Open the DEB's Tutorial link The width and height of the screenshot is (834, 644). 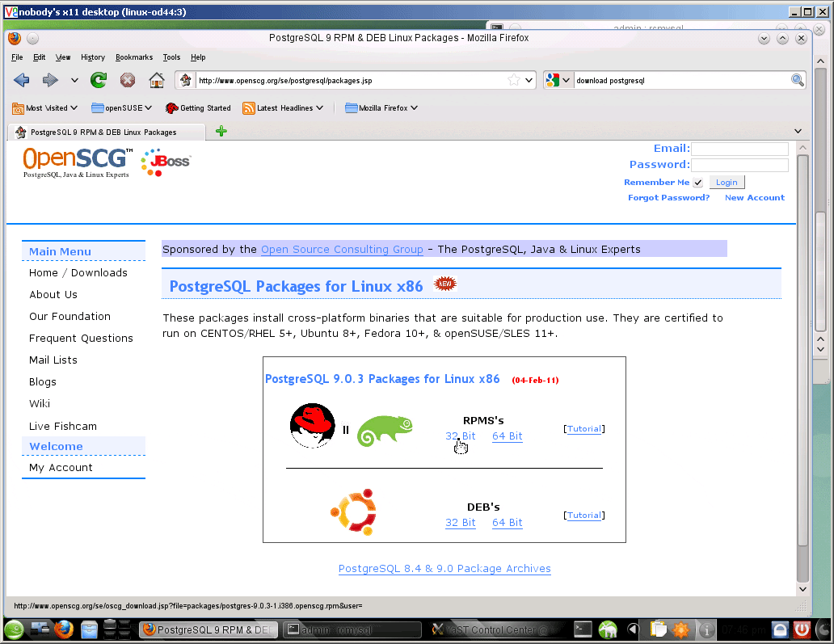click(x=584, y=516)
